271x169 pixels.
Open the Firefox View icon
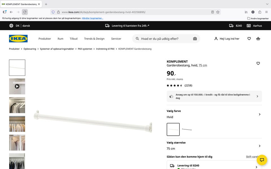[x=5, y=12]
